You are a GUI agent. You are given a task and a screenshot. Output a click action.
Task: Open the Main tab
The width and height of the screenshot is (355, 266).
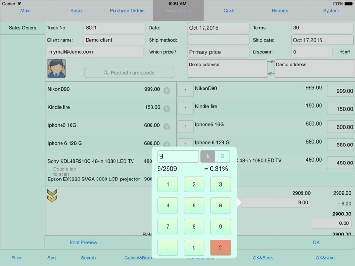tap(26, 10)
